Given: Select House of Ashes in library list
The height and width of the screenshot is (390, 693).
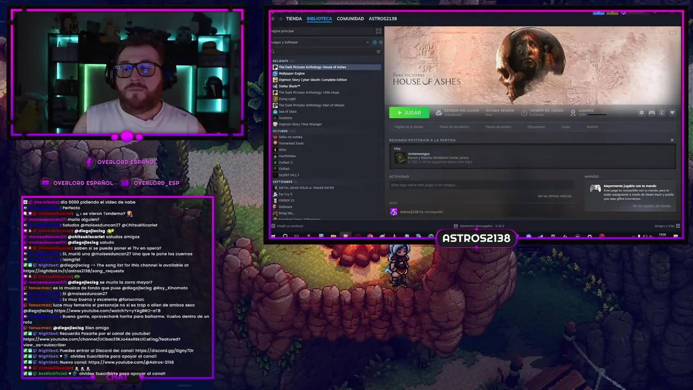Looking at the screenshot, I should [326, 67].
